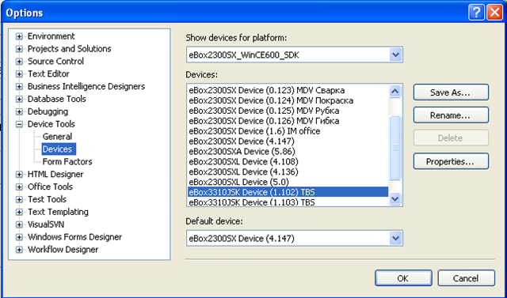Select eBox2300SX Device (1.6) IM office
The width and height of the screenshot is (507, 298).
[254, 131]
